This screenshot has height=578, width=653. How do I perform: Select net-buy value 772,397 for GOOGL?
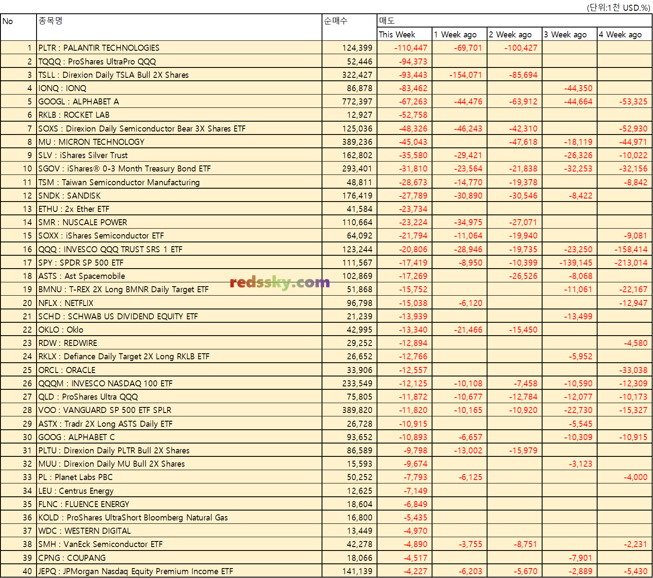point(357,101)
